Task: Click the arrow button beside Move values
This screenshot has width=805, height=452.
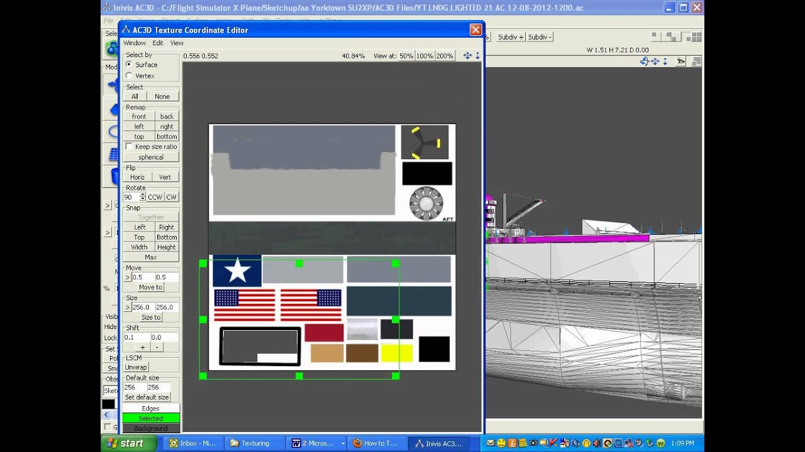Action: (x=128, y=277)
